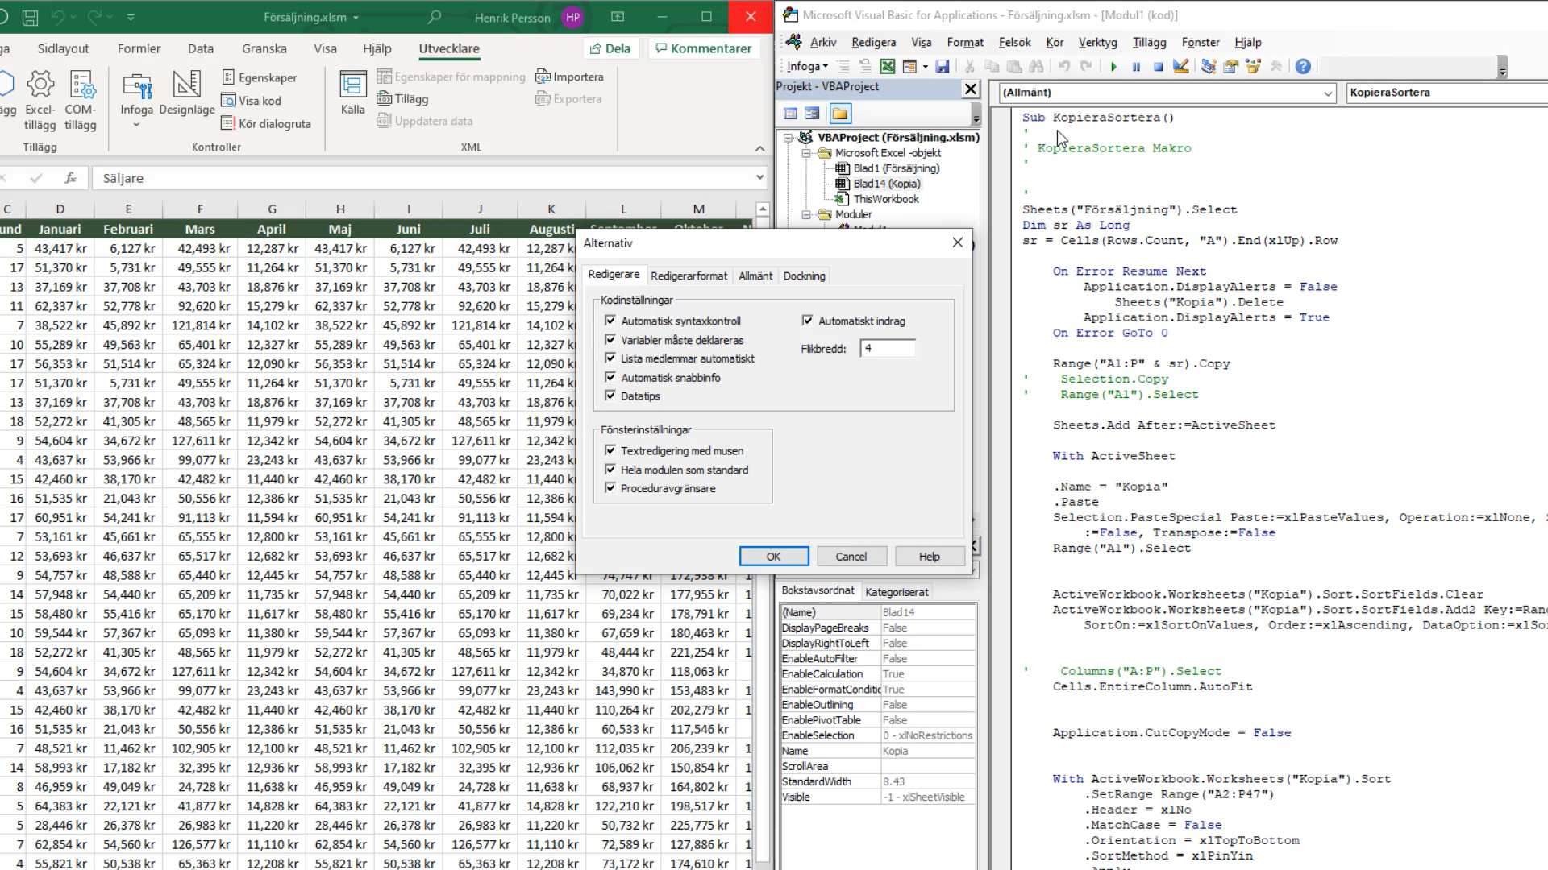Click the OK button in Alternativ dialog
The image size is (1548, 870).
773,557
